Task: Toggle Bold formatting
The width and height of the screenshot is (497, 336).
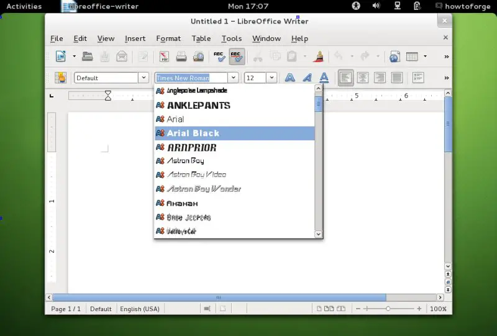Action: (290, 78)
